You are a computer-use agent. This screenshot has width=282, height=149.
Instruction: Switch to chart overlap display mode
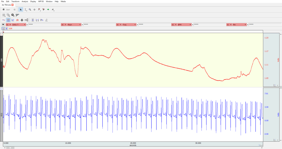click(x=4, y=20)
